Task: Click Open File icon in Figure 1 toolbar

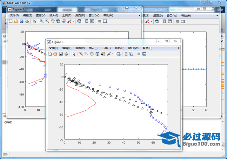Action: [16, 21]
